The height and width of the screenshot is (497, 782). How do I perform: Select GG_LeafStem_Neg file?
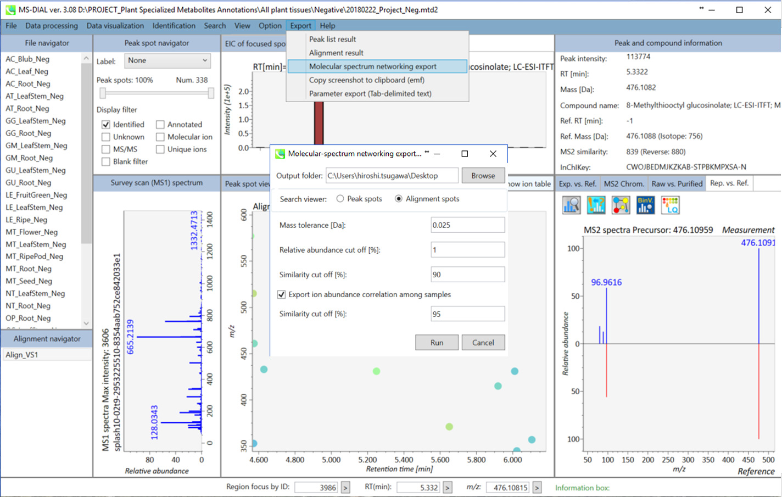[x=36, y=121]
